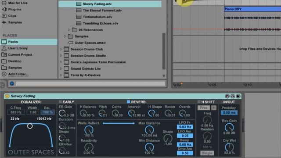Viewport: 281px width, 158px height.
Task: Click the C.Freq 683 Hz field
Action: click(16, 112)
